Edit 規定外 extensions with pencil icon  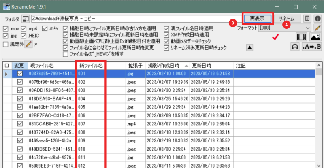[x=28, y=44]
